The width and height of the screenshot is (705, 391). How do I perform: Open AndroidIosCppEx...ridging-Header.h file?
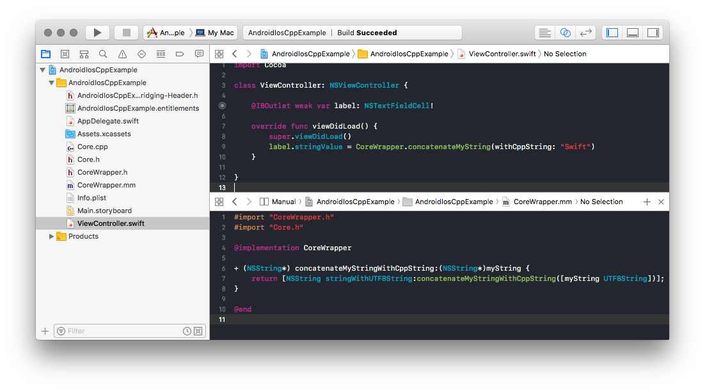(137, 95)
